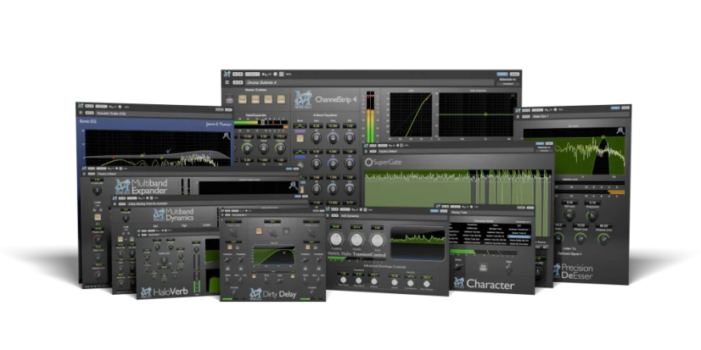Click the SuperGate circle logo
Image resolution: width=701 pixels, height=350 pixels.
point(369,163)
